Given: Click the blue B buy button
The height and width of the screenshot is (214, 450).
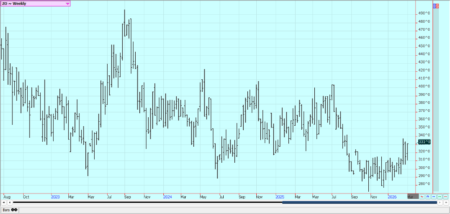Looking at the screenshot, I should coord(435,6).
